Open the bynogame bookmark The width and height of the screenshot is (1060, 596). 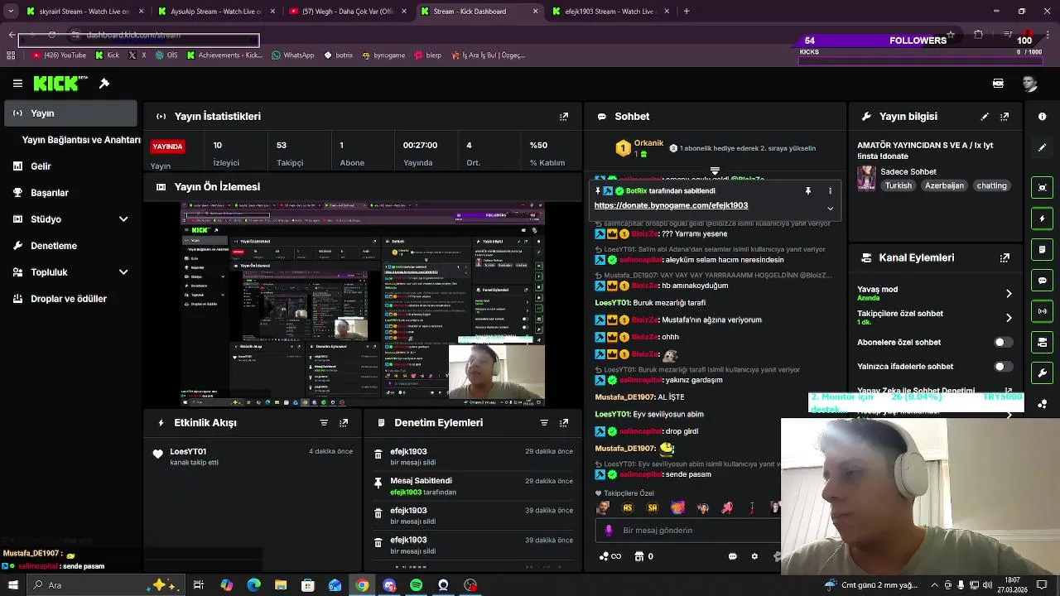point(383,55)
